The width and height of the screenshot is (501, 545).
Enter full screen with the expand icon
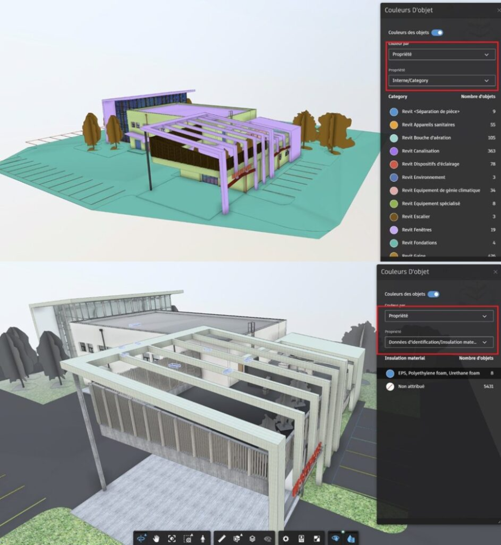tap(316, 538)
